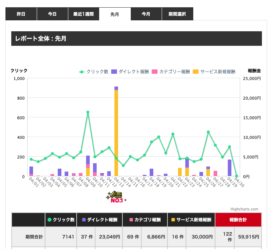Click the 69 件 category count cell
The image size is (271, 249).
pyautogui.click(x=132, y=237)
